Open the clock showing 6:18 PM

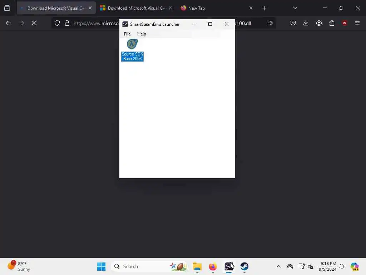pyautogui.click(x=328, y=266)
